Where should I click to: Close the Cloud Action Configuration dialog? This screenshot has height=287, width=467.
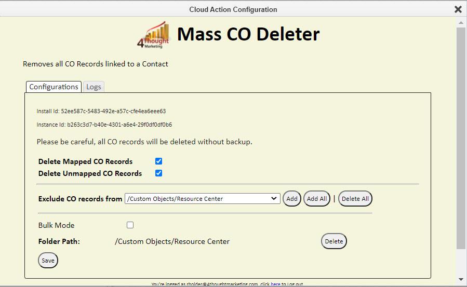tap(458, 9)
